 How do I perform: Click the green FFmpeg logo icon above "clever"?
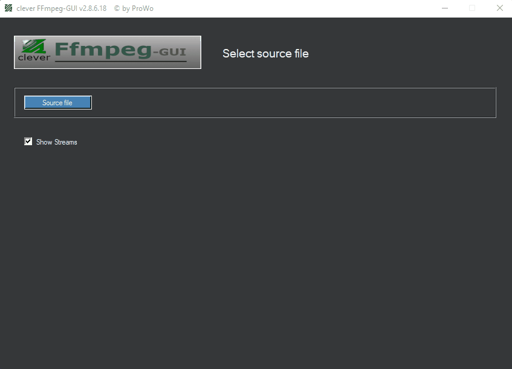tap(33, 46)
